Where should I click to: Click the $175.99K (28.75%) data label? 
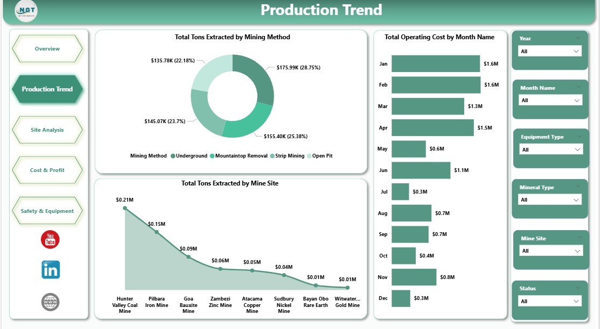(298, 67)
